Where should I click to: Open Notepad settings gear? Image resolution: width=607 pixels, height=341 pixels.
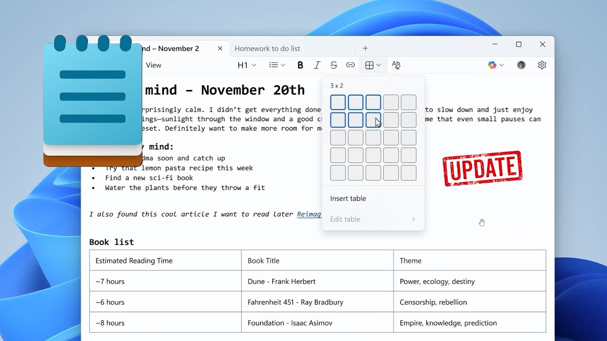point(542,65)
